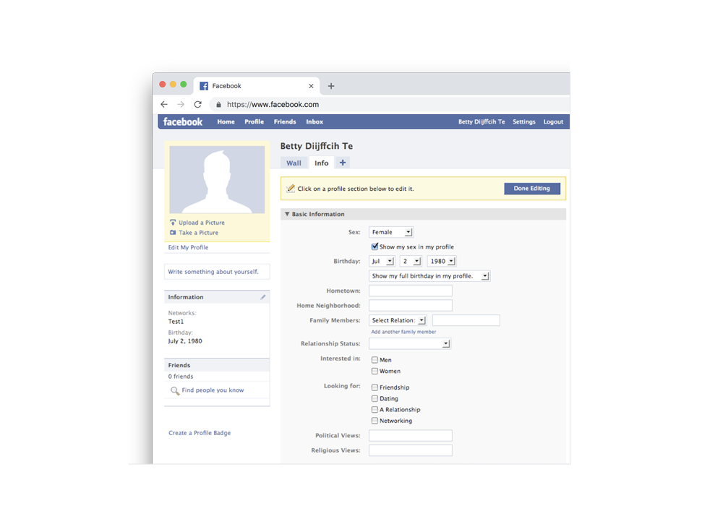Click the browser forward arrow

(181, 105)
